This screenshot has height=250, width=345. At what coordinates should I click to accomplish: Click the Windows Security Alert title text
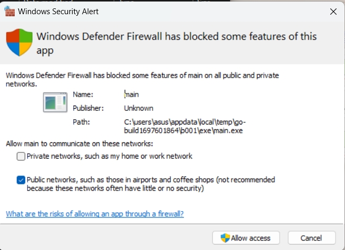[58, 12]
